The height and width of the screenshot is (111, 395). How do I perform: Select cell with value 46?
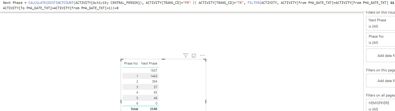(155, 98)
